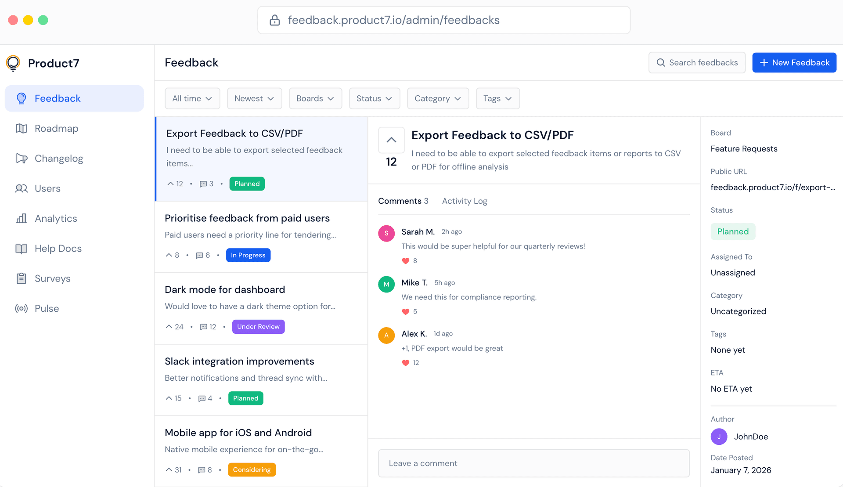Select the Analytics chart icon
Viewport: 843px width, 487px height.
(21, 218)
